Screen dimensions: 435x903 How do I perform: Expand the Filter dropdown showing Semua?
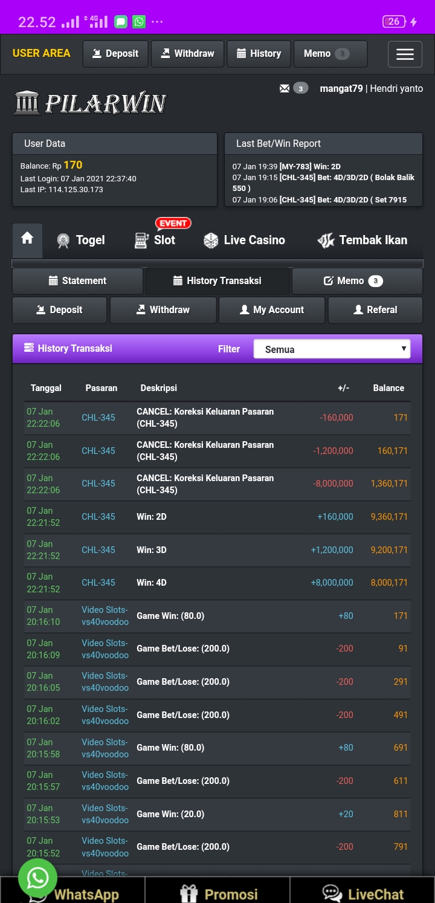(332, 349)
